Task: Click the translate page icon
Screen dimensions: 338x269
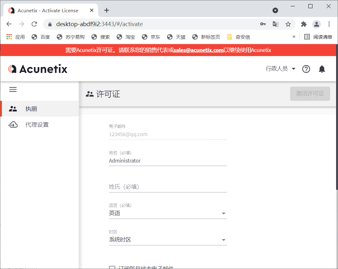Action: click(276, 24)
